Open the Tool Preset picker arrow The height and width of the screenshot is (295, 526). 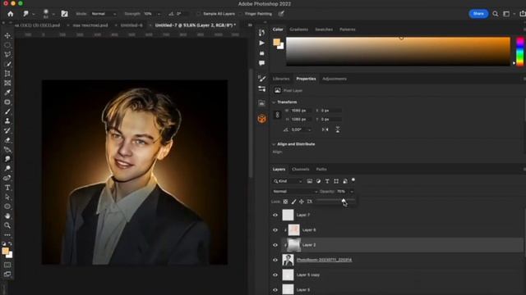click(x=33, y=14)
